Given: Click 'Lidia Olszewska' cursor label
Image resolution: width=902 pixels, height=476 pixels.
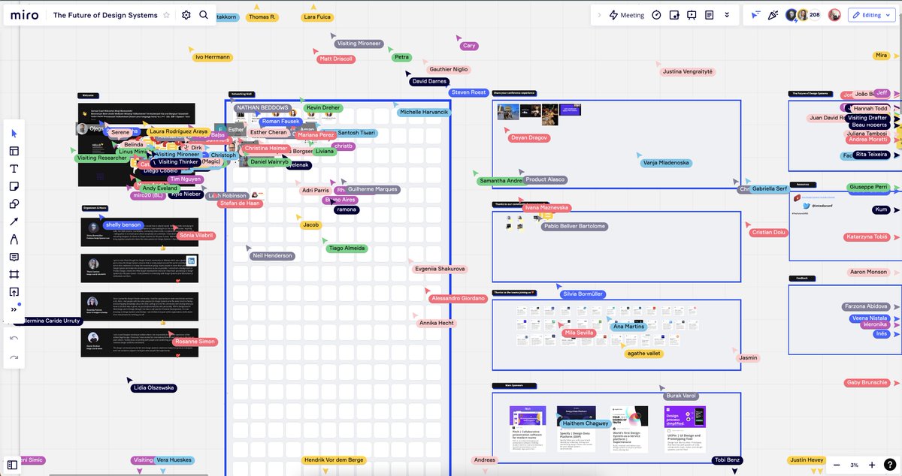Looking at the screenshot, I should click(154, 388).
